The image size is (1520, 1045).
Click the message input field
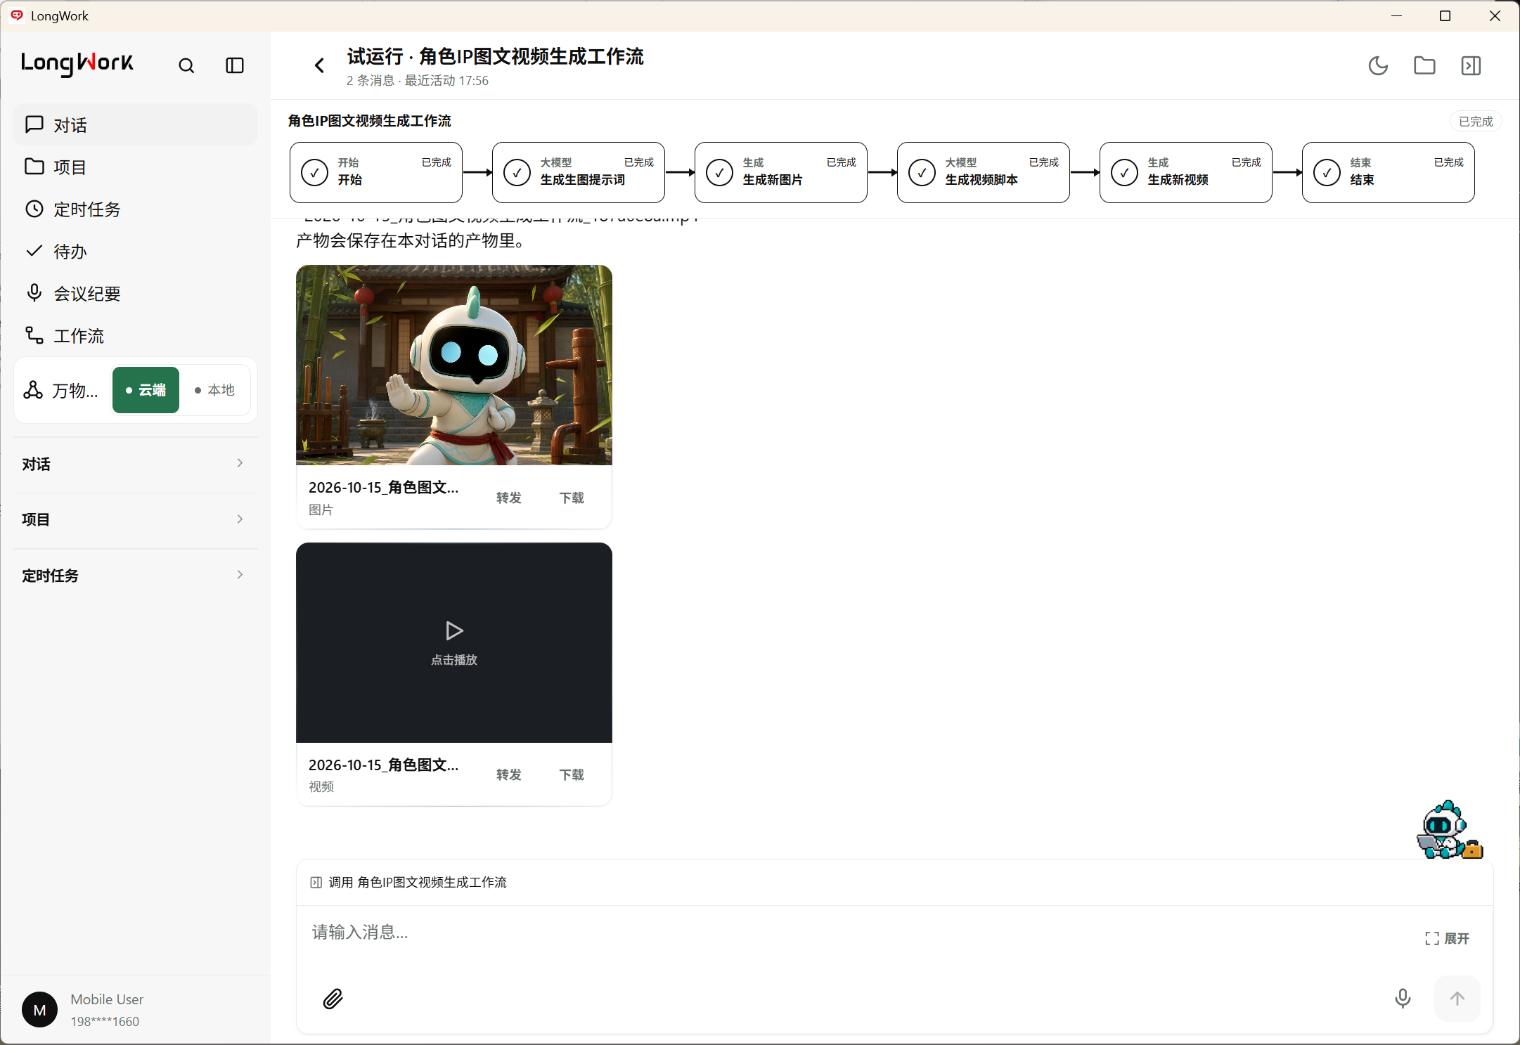pyautogui.click(x=858, y=933)
